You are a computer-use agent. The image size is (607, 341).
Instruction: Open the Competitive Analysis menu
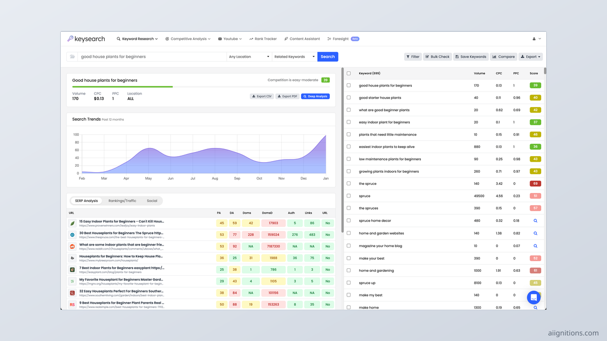pyautogui.click(x=188, y=39)
